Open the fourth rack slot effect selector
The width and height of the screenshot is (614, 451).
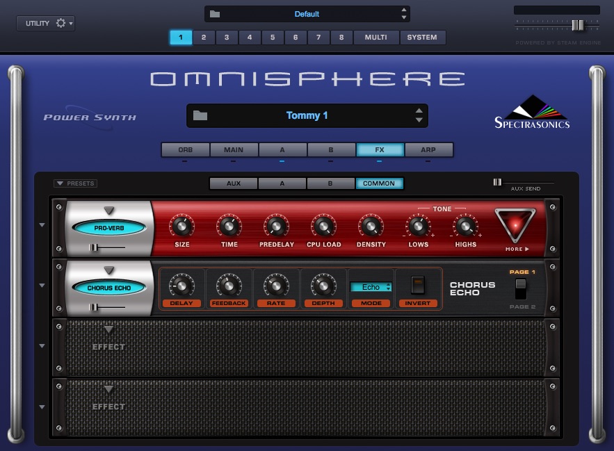109,390
